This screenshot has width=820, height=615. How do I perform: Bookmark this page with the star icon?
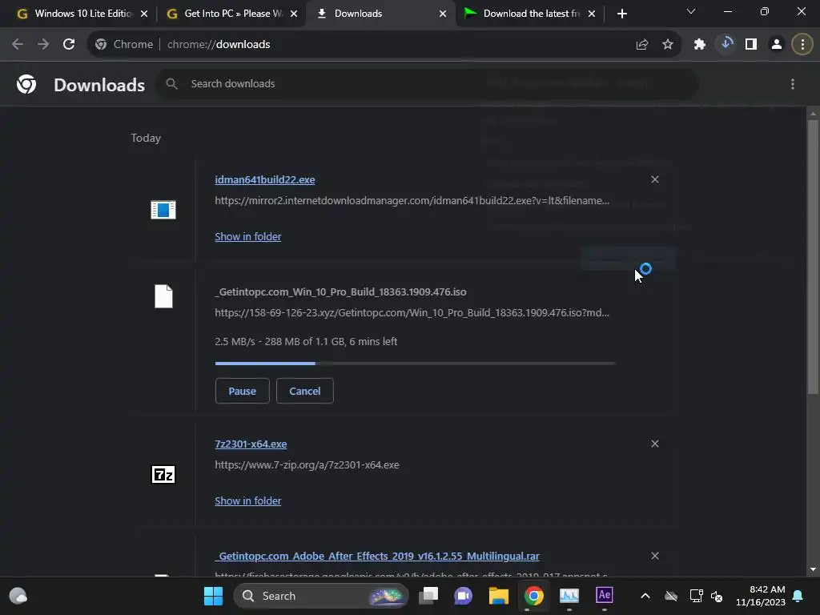[667, 45]
